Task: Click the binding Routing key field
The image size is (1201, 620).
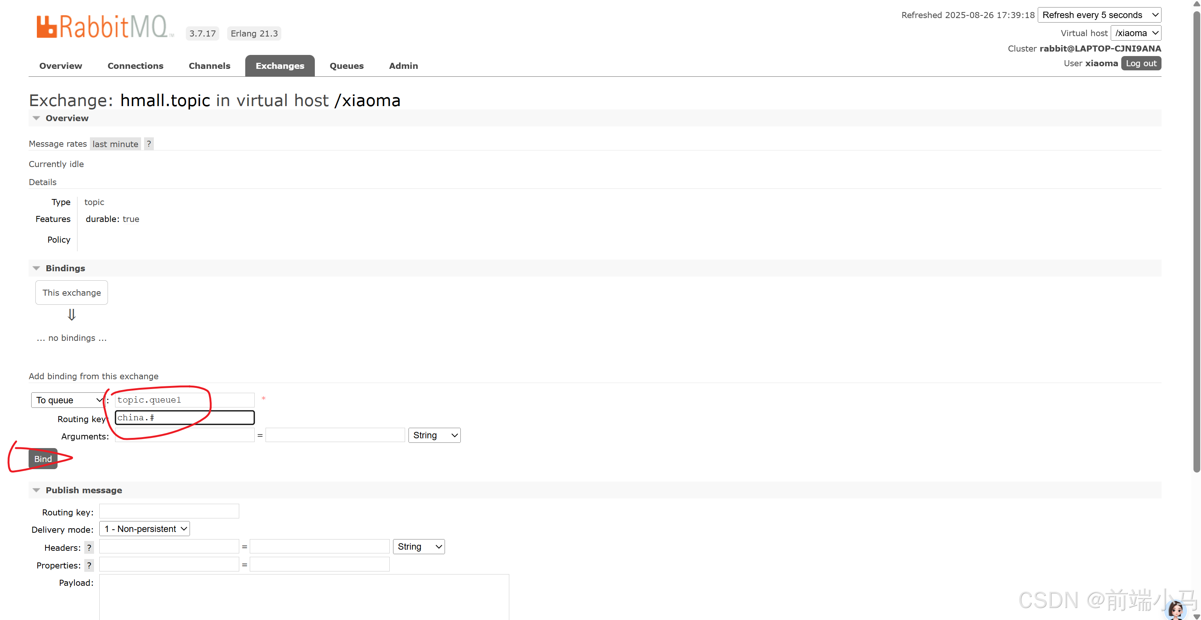Action: [x=185, y=418]
